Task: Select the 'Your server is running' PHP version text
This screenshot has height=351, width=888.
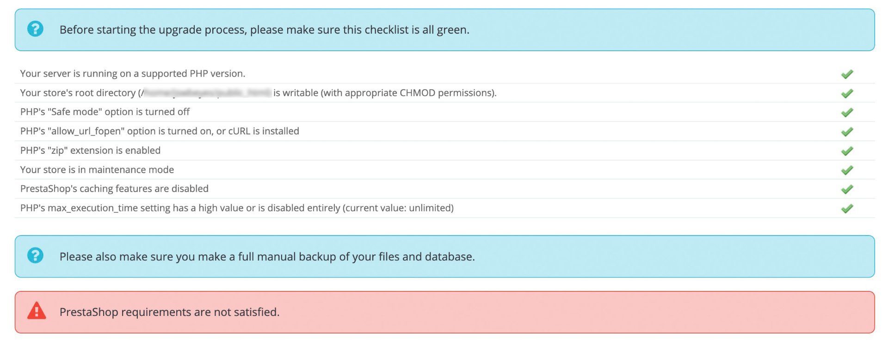Action: 133,73
